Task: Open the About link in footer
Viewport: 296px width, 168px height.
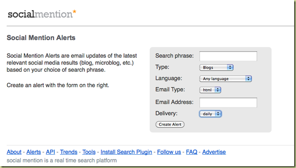Action: (x=14, y=152)
